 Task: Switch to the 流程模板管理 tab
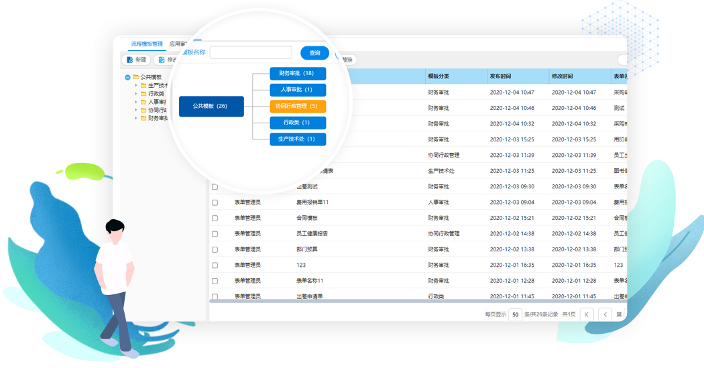point(147,44)
